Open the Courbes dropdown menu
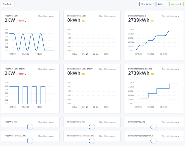This screenshot has width=185, height=146. (8, 4)
